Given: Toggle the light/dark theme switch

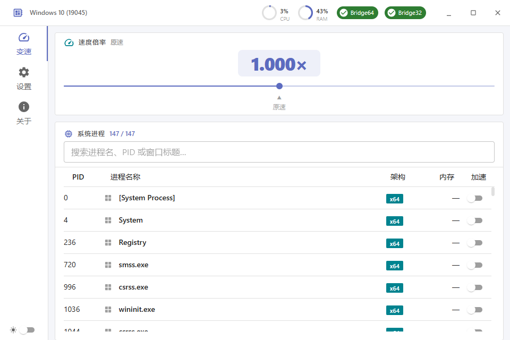Looking at the screenshot, I should (x=27, y=330).
